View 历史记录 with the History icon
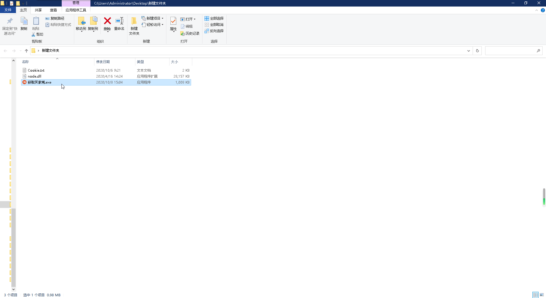Viewport: 546px width, 298px height. (190, 33)
